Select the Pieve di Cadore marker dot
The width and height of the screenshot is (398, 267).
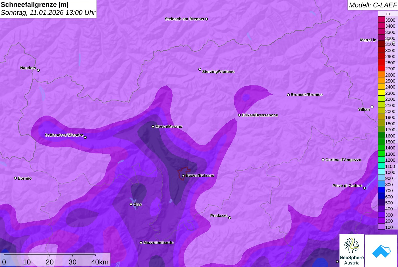[x=364, y=188]
